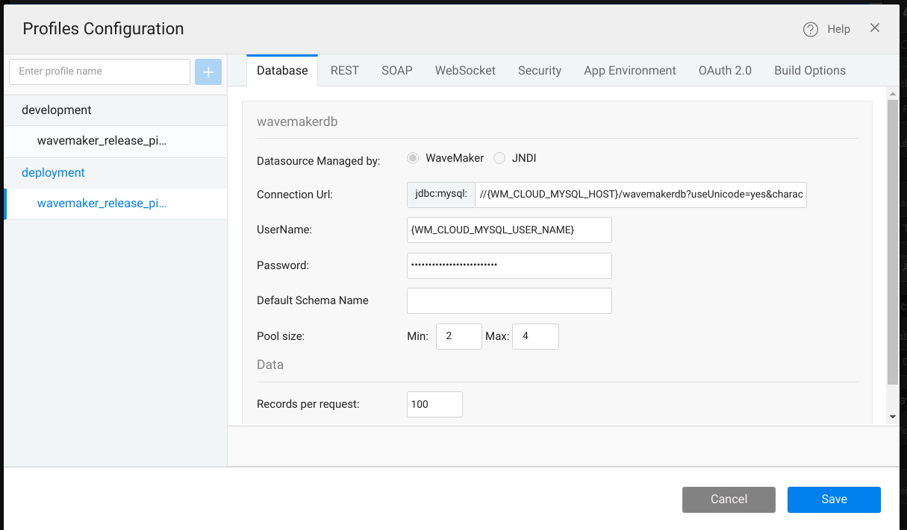Select the WaveMaker radio button
Viewport: 907px width, 530px height.
coord(413,158)
